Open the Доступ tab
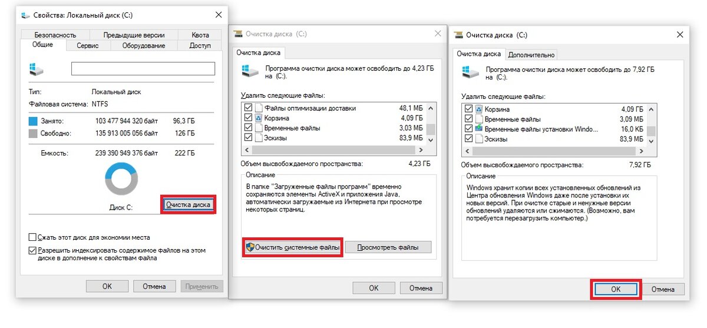 tap(200, 45)
